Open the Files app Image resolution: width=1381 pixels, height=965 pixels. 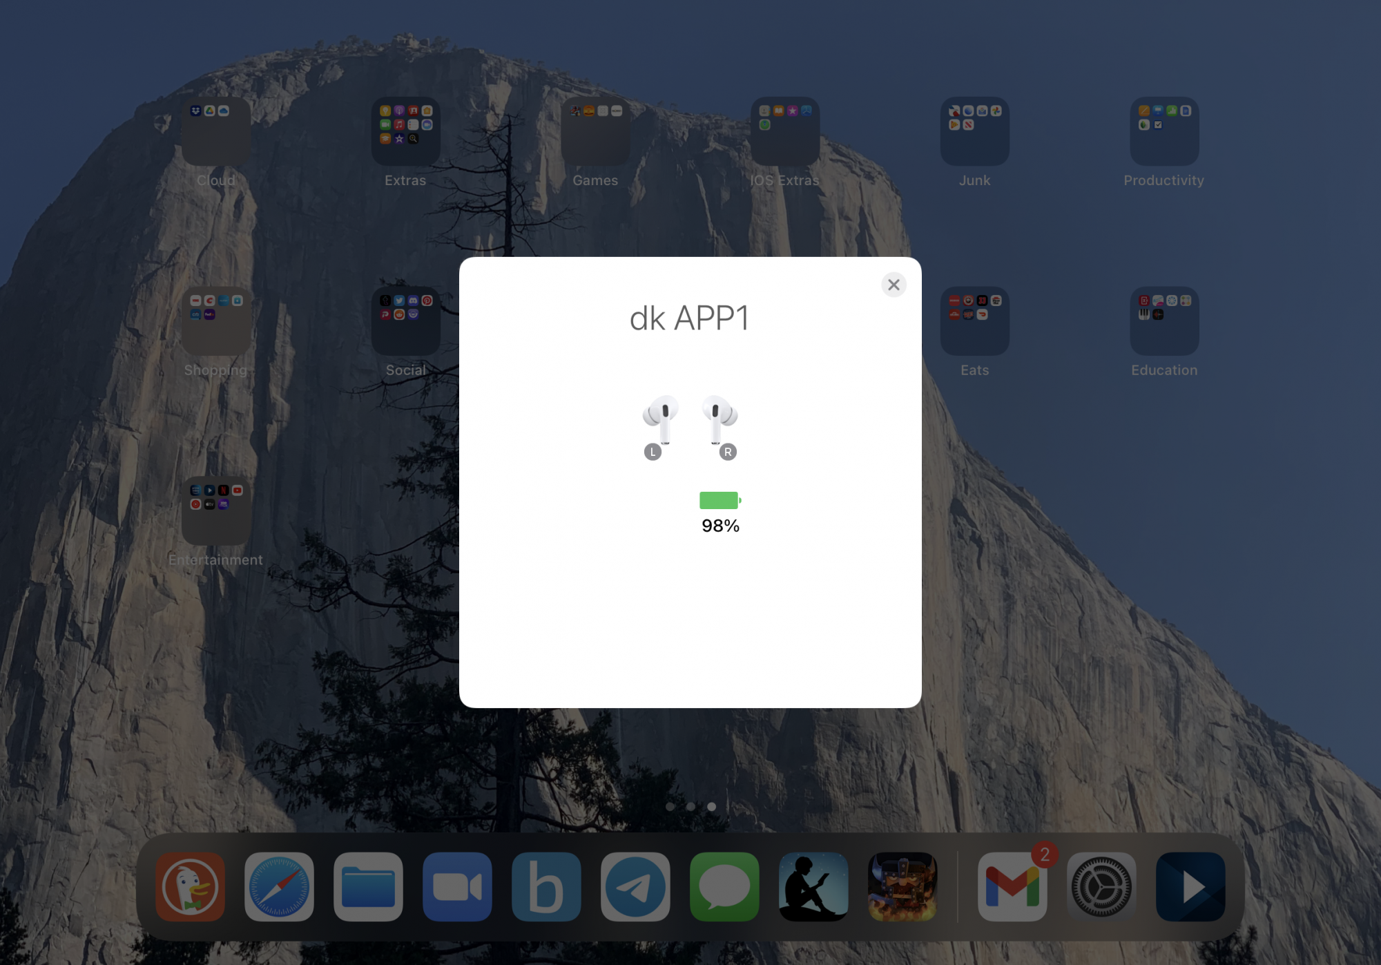368,886
